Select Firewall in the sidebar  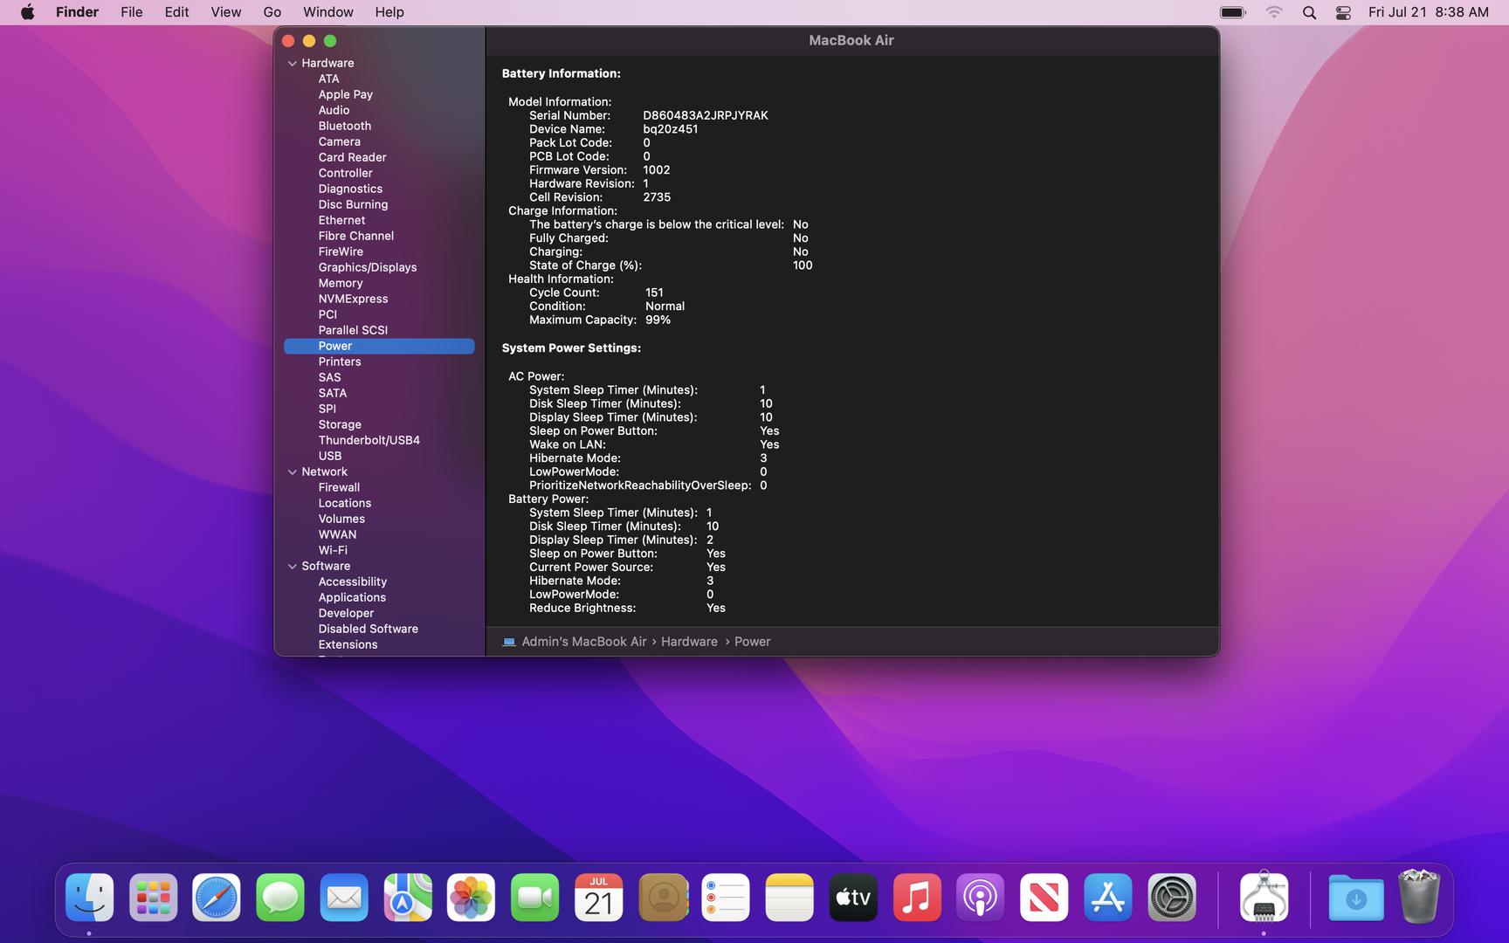[x=339, y=487]
